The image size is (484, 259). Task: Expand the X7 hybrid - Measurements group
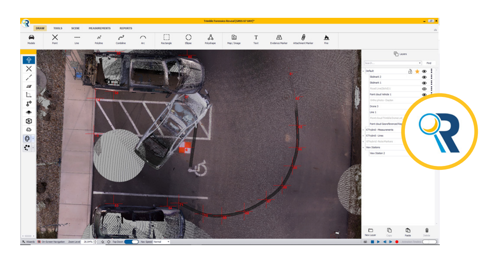(363, 130)
